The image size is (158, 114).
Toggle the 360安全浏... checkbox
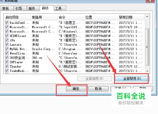[x=7, y=58]
